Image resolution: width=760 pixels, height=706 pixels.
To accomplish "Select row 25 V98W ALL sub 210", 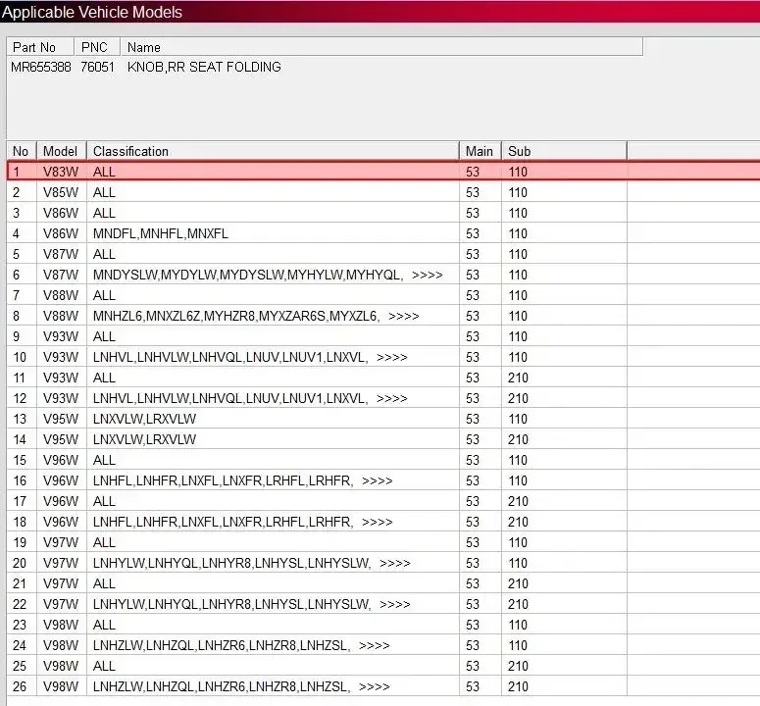I will coord(382,666).
